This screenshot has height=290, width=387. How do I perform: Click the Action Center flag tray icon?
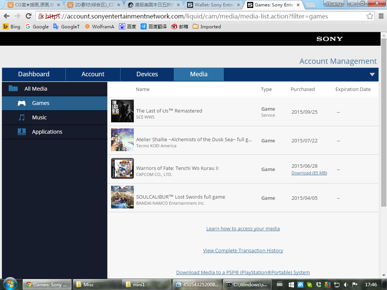[x=355, y=285]
